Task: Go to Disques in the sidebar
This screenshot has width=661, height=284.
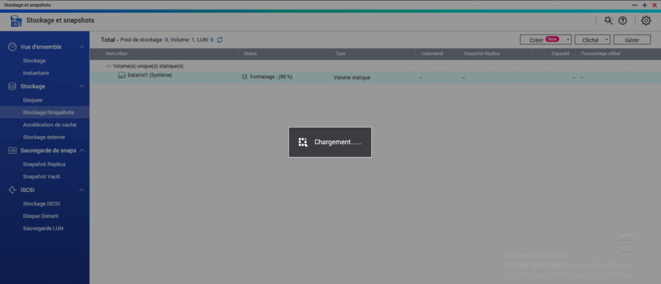Action: 33,100
